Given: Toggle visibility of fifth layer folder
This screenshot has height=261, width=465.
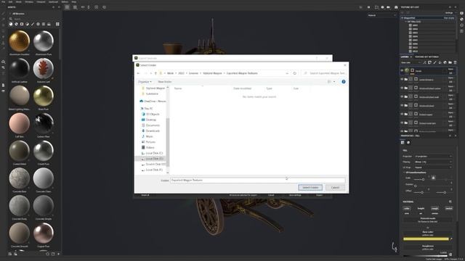Looking at the screenshot, I should [402, 105].
